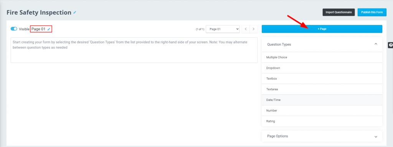Select the Rating question type
This screenshot has width=393, height=147.
[322, 121]
